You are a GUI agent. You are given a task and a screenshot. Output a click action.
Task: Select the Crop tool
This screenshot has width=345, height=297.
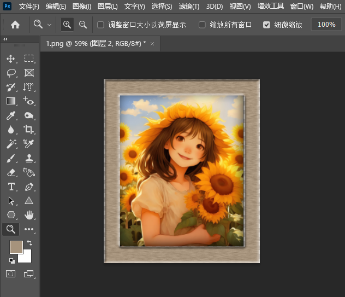(28, 130)
